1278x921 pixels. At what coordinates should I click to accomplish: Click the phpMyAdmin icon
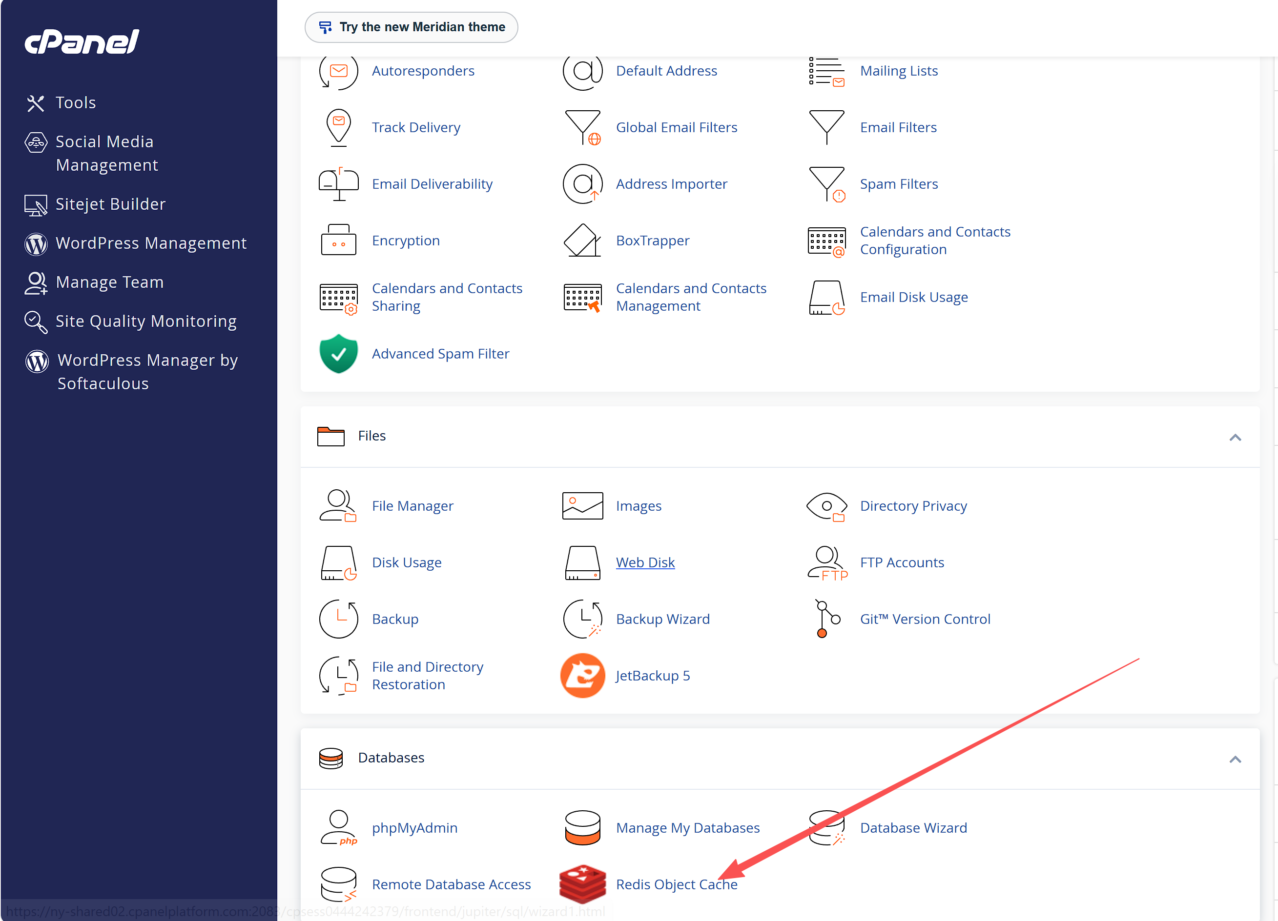[338, 828]
